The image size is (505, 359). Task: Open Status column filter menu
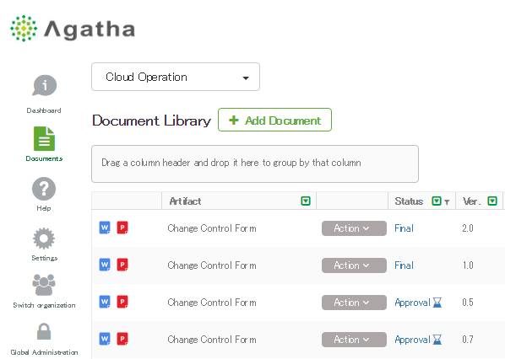tap(436, 201)
